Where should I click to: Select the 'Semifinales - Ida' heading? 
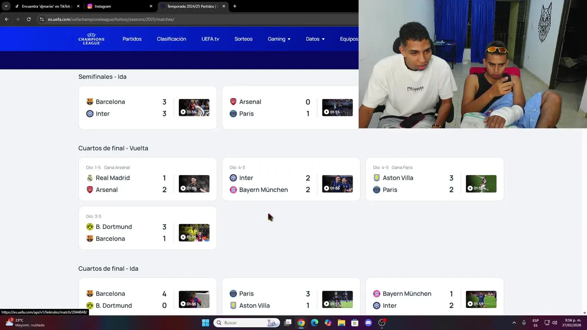[102, 77]
